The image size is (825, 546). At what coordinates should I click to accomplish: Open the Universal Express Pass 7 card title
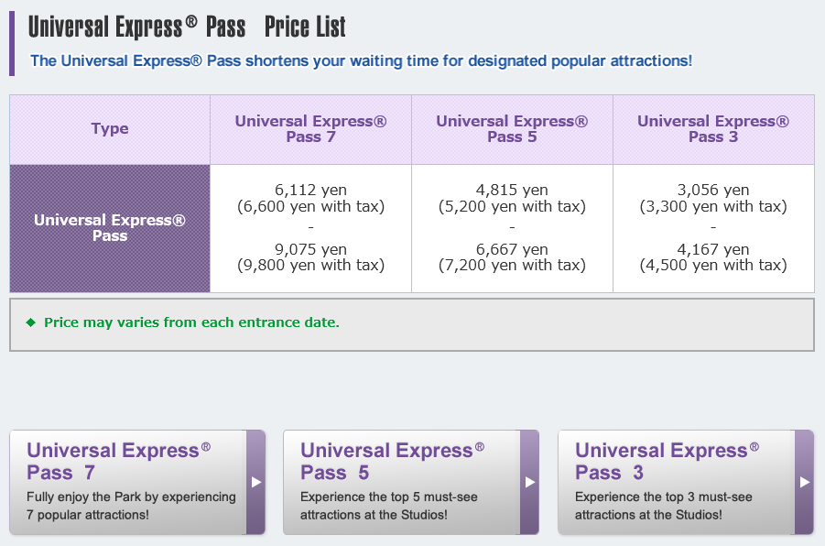point(119,461)
